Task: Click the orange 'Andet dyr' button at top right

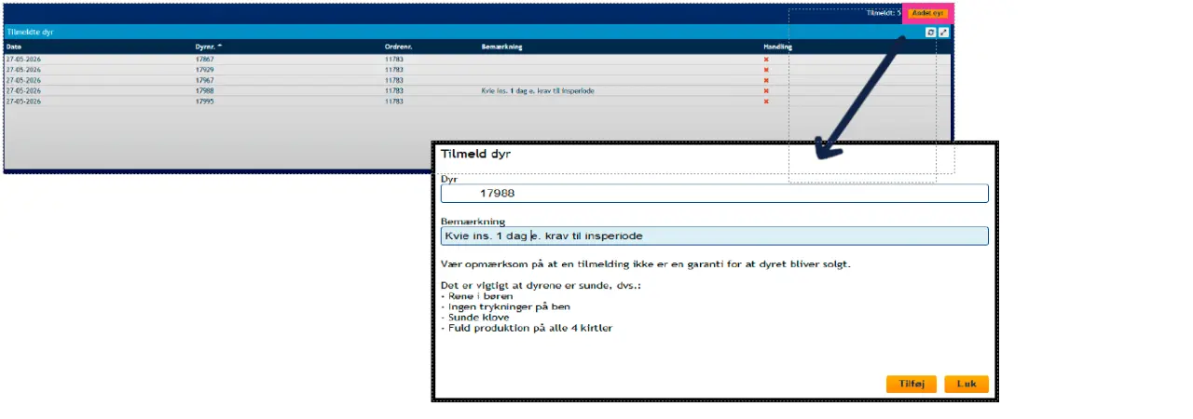Action: [x=927, y=13]
